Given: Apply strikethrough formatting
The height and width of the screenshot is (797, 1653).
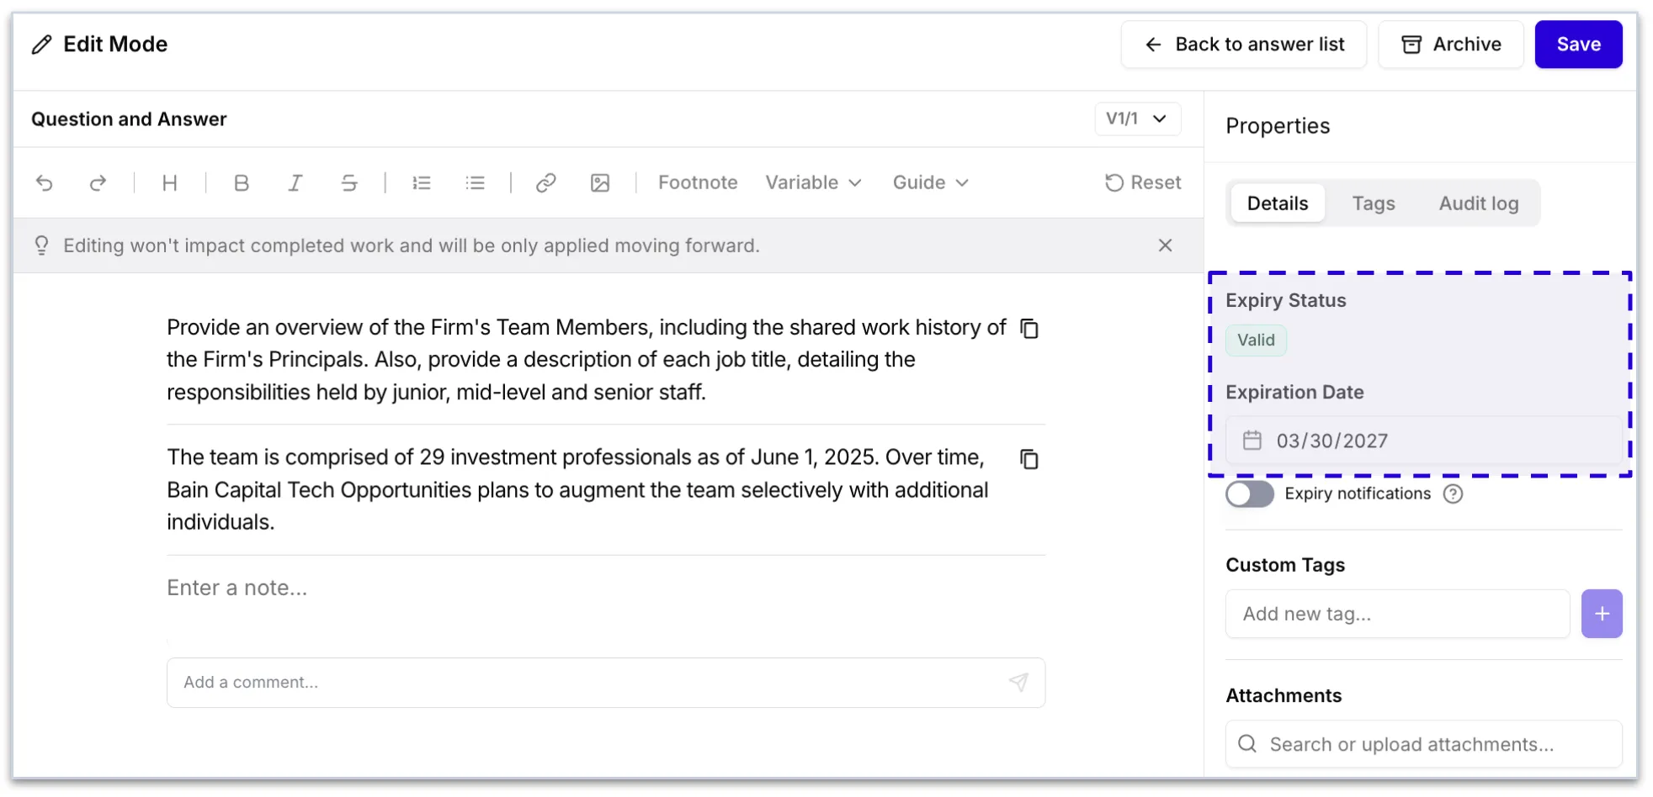Looking at the screenshot, I should pos(349,182).
